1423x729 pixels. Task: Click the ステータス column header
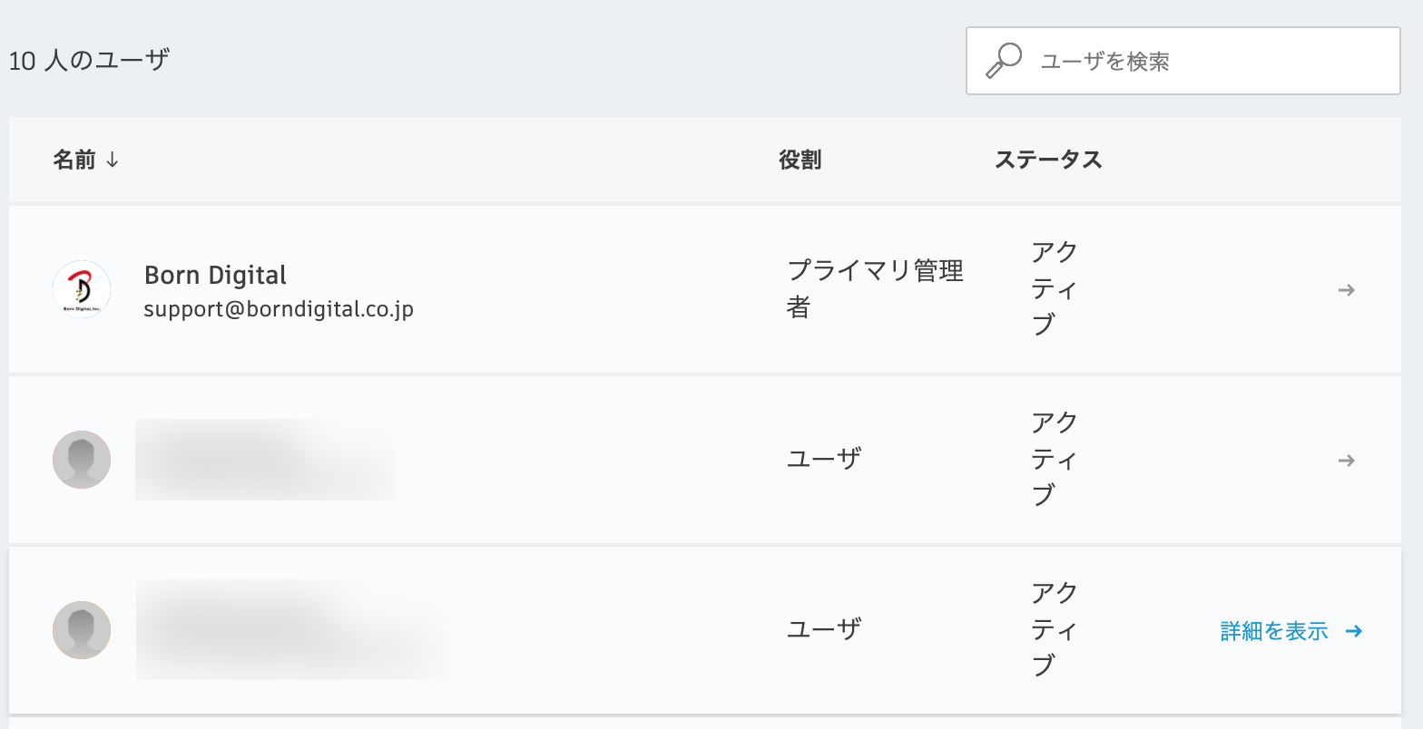tap(1048, 160)
